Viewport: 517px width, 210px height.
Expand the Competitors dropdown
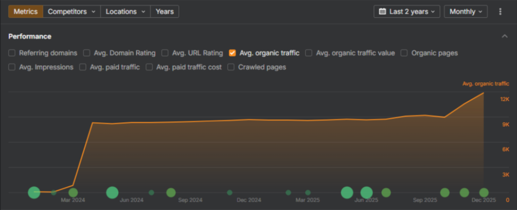coord(72,11)
